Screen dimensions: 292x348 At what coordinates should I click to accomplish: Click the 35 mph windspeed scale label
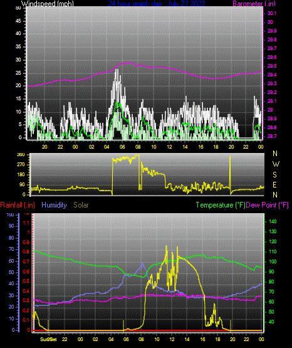(18, 47)
